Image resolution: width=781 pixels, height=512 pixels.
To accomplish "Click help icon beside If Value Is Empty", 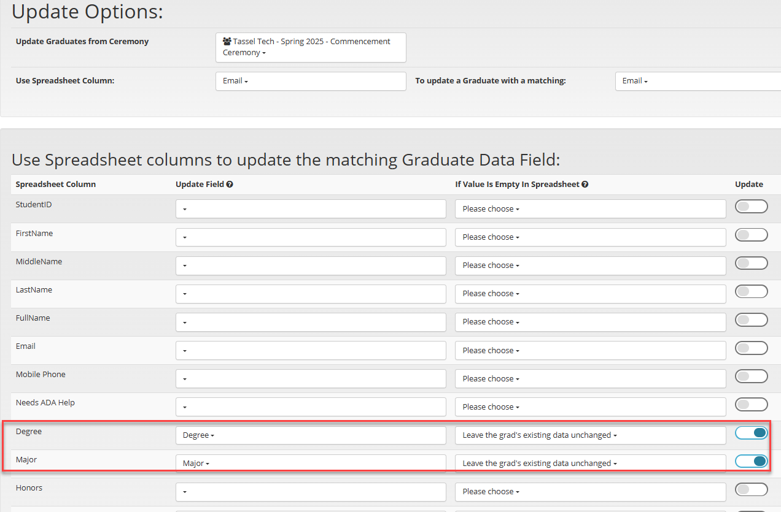I will coord(585,184).
